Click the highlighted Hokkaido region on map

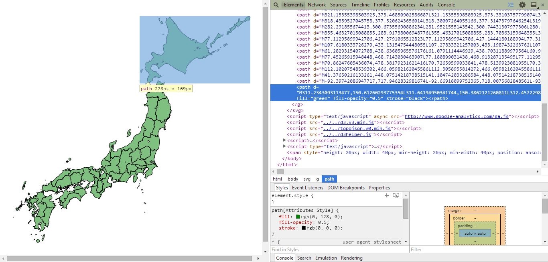195,50
